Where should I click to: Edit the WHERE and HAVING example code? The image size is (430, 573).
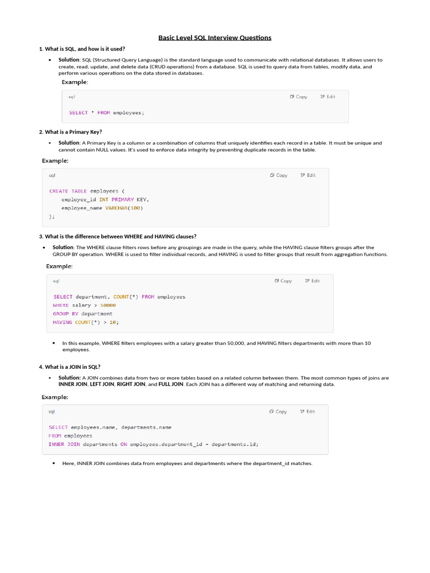click(x=312, y=281)
